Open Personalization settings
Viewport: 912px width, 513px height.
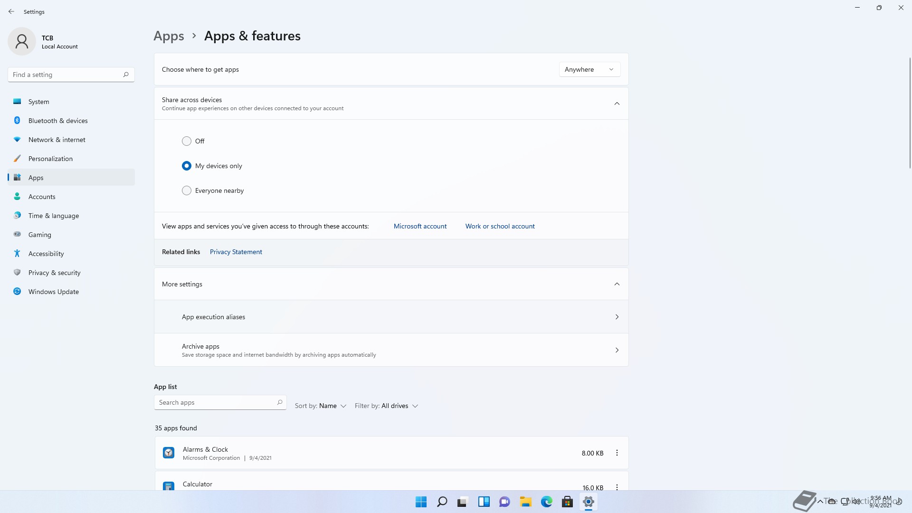[71, 159]
